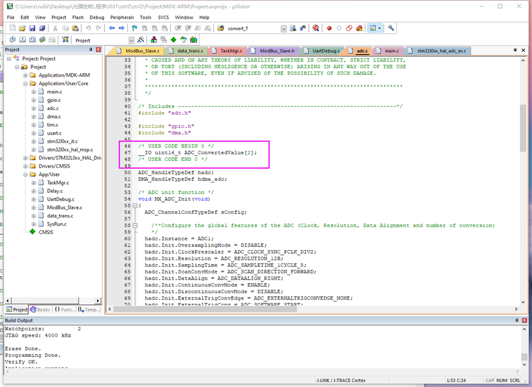Paste from clipboard using toolbar icon
Screen dimensions: 532x387
75,28
